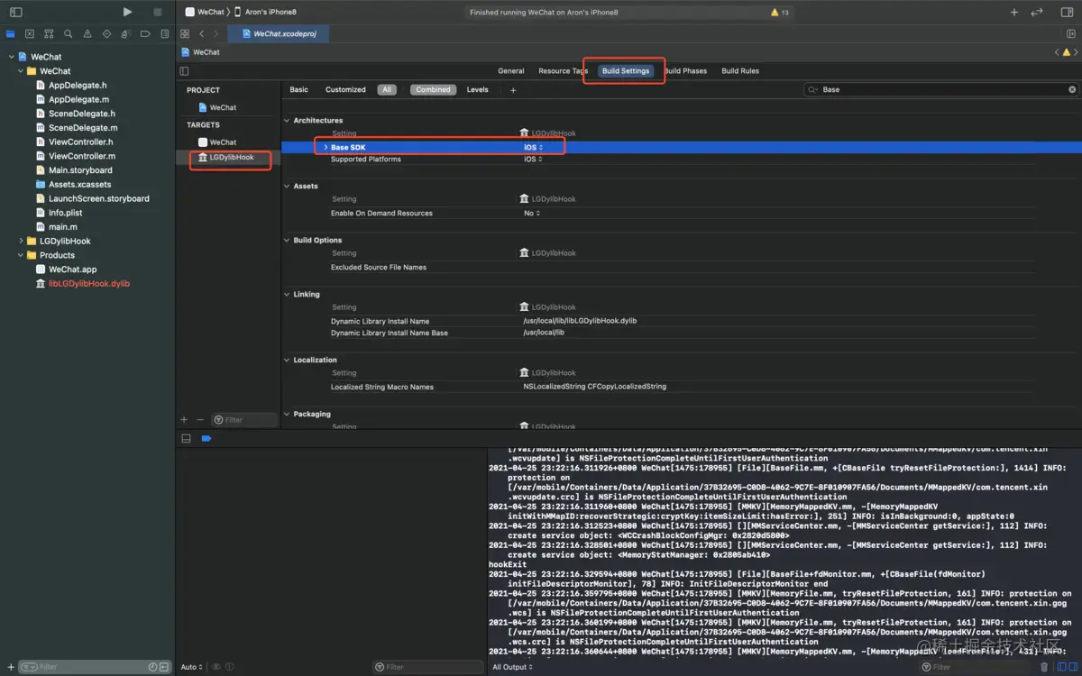Add a target with plus below targets

(x=184, y=419)
